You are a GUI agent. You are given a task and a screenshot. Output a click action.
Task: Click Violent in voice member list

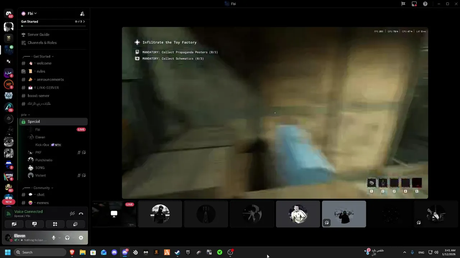point(57,175)
